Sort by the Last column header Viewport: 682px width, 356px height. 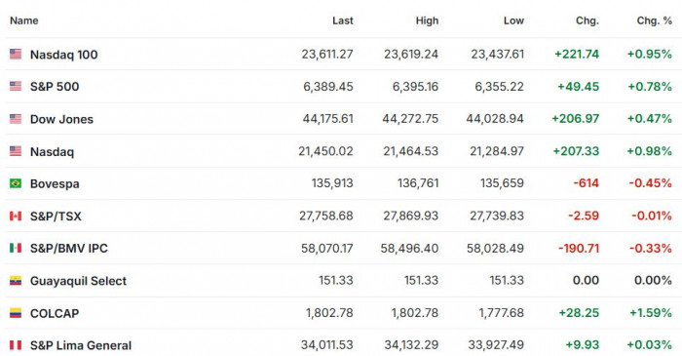click(343, 20)
